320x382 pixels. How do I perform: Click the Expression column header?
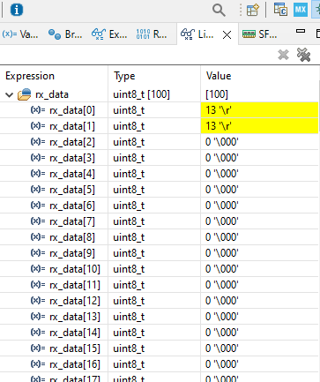pyautogui.click(x=30, y=76)
